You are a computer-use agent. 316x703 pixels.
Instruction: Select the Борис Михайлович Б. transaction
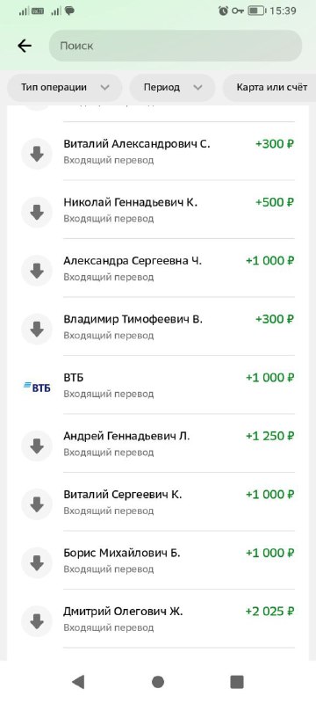pos(158,561)
